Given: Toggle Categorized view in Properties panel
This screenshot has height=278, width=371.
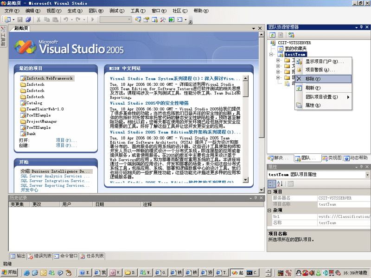Looking at the screenshot, I should click(272, 183).
